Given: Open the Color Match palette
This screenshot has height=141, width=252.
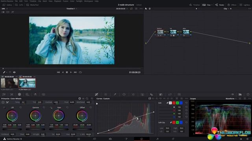Looking at the screenshot, I should click(x=12, y=94).
